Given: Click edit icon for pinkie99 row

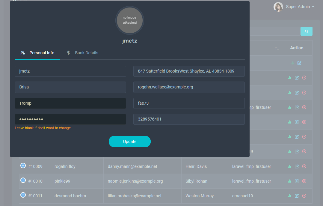Looking at the screenshot, I should [297, 181].
